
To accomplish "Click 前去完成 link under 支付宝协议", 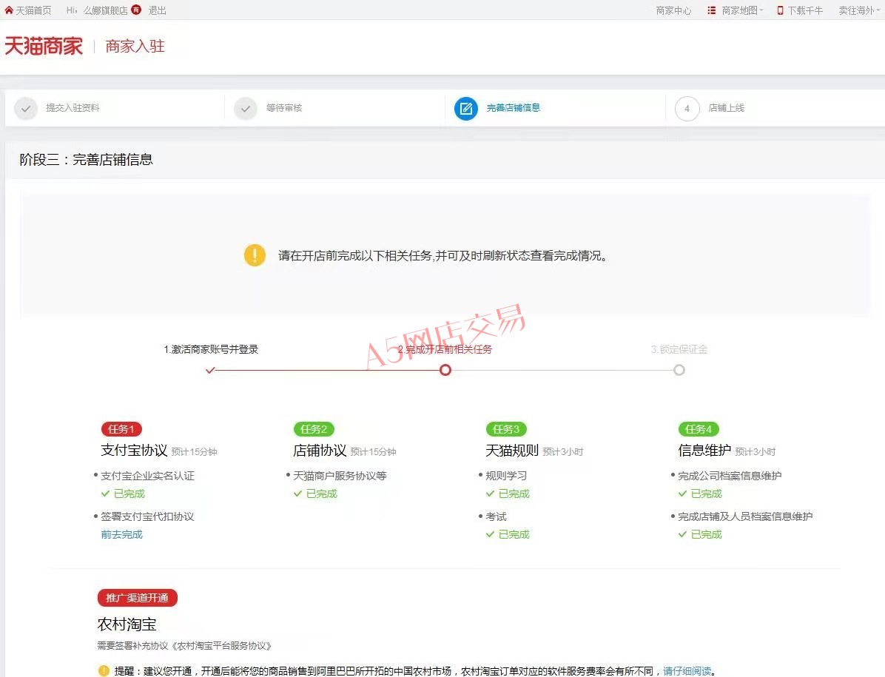I will tap(121, 534).
